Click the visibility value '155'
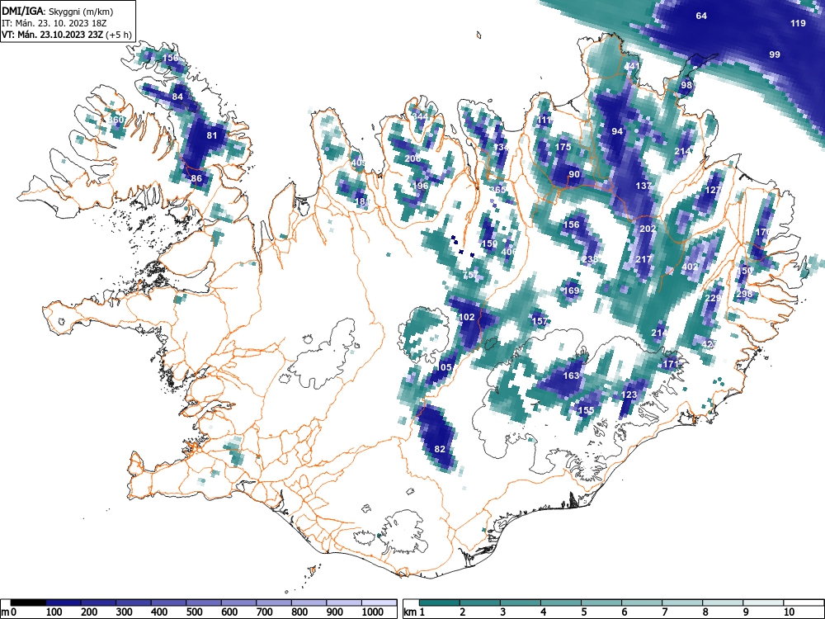This screenshot has width=825, height=619. (x=586, y=410)
